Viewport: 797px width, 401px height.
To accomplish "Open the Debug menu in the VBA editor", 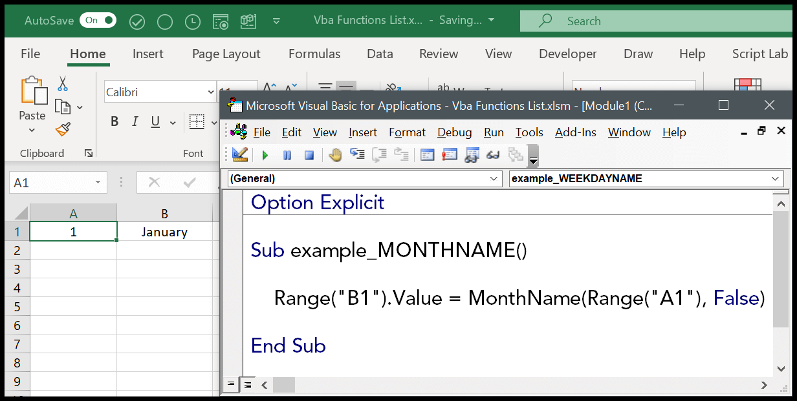I will point(454,132).
